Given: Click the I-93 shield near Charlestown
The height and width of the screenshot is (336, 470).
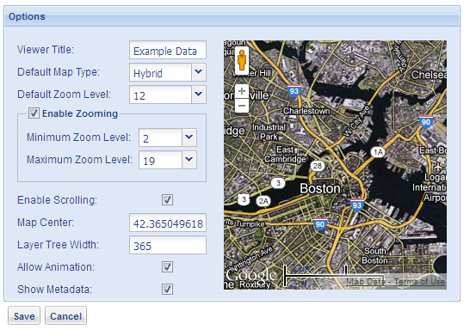Looking at the screenshot, I should (x=294, y=90).
